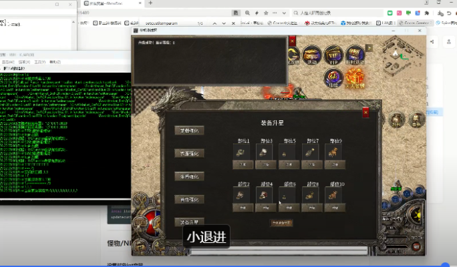Close the 装备升星 panel with red X
Screen dimensions: 457x267
point(365,113)
